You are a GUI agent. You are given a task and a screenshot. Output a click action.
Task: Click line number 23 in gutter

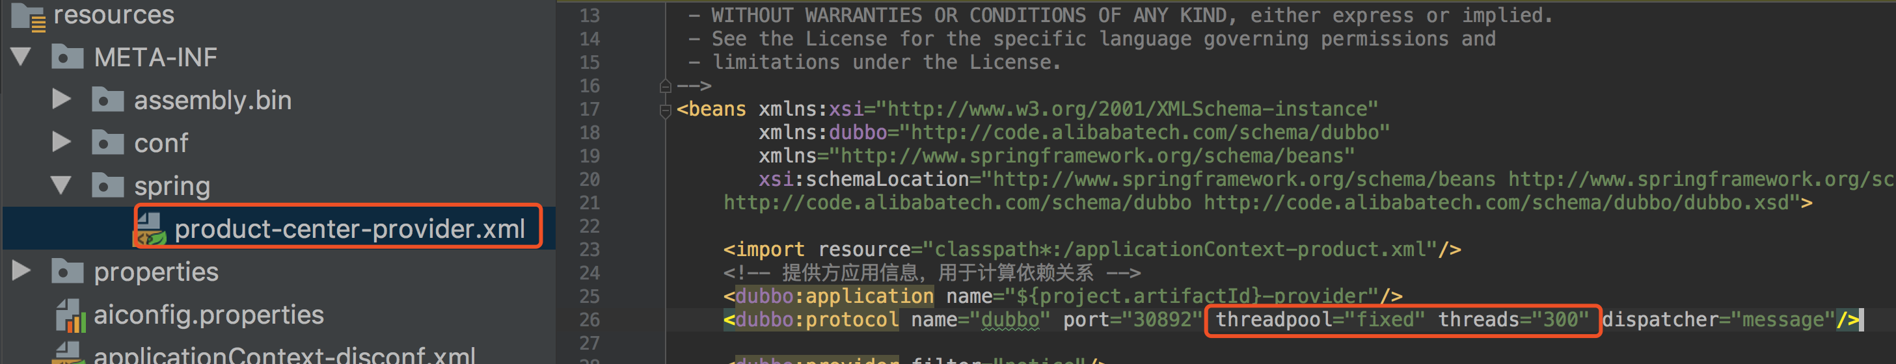(x=589, y=250)
